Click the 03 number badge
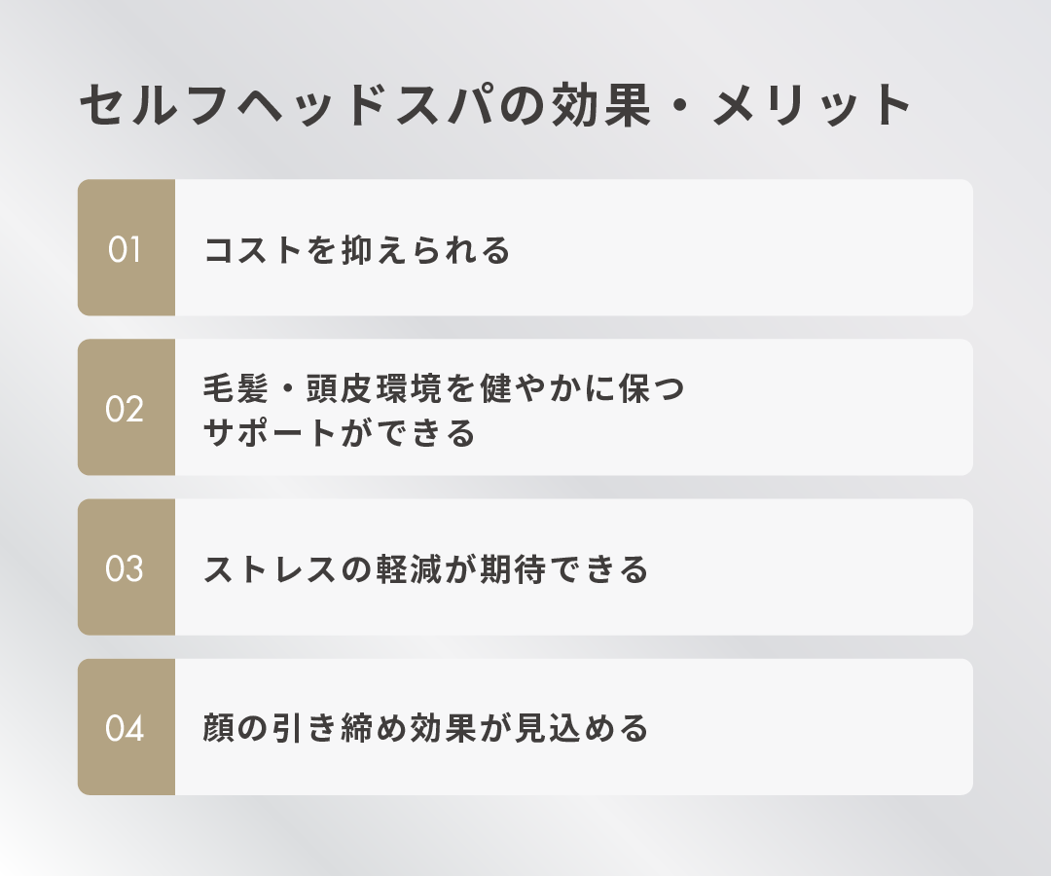Screen dimensions: 1051x876 click(x=126, y=567)
